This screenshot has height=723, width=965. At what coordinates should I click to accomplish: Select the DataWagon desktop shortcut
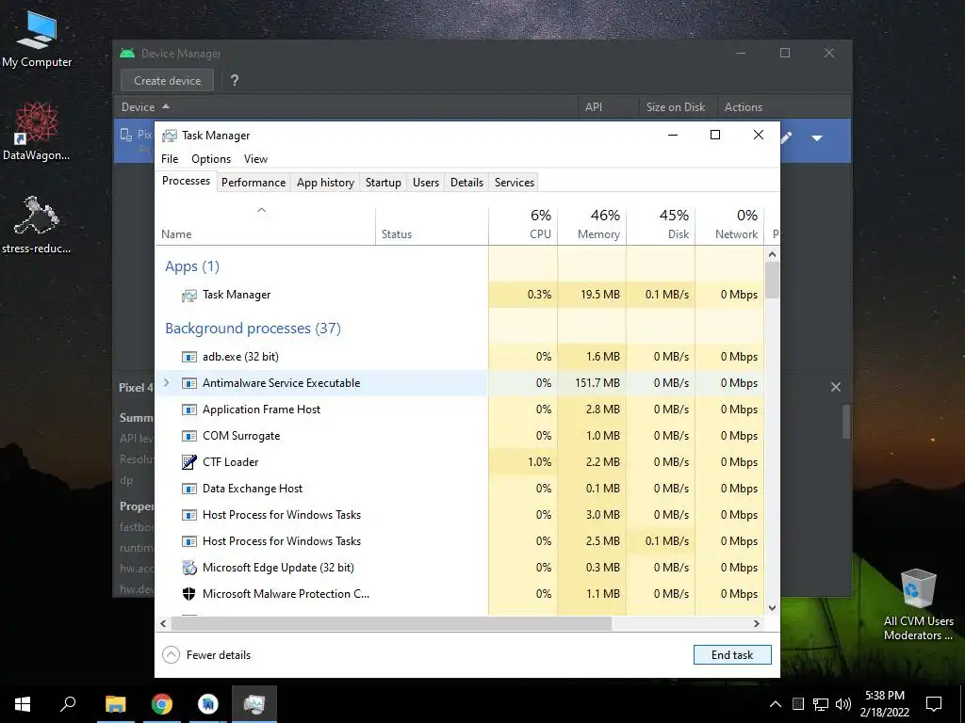[x=37, y=132]
